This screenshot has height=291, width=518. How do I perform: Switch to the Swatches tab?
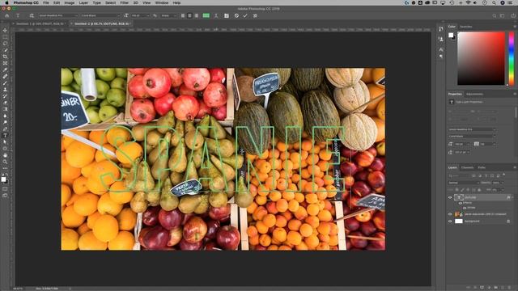(x=466, y=27)
